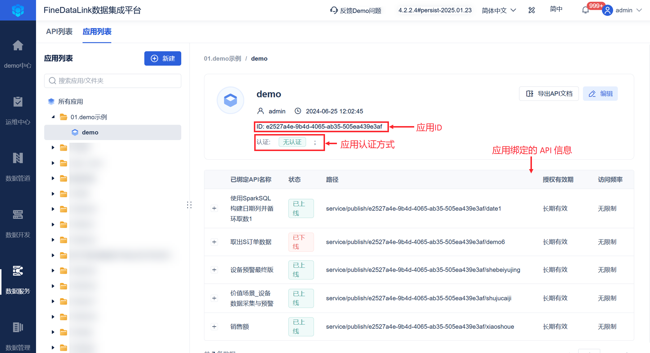Click the application ID text

(x=319, y=126)
